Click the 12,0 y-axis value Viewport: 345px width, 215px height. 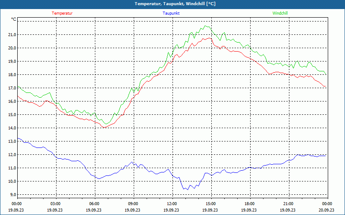(13, 155)
